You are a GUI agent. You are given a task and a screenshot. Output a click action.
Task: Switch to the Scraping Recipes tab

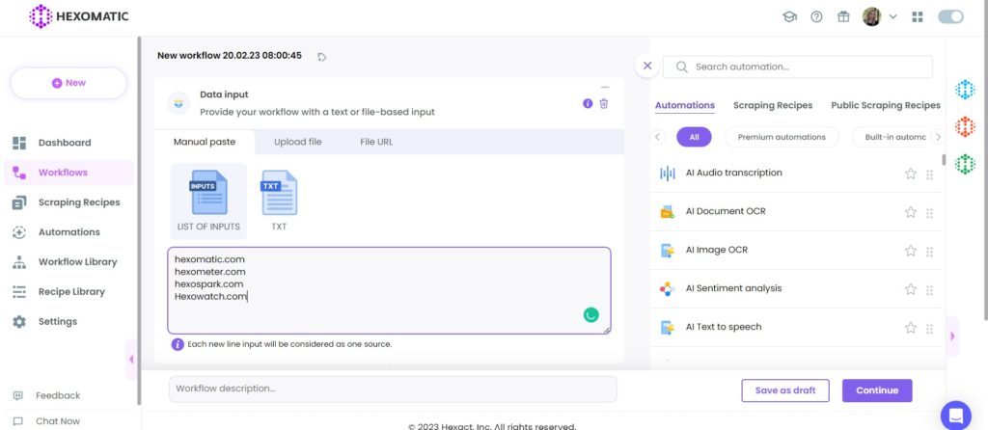point(773,106)
